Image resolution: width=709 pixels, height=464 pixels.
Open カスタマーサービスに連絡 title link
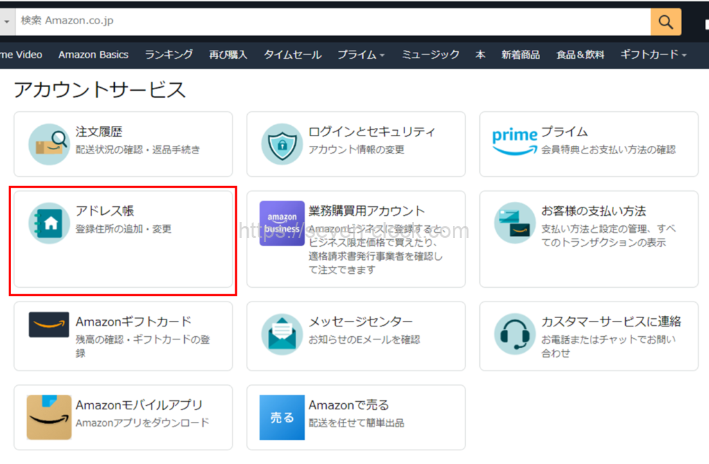coord(611,322)
